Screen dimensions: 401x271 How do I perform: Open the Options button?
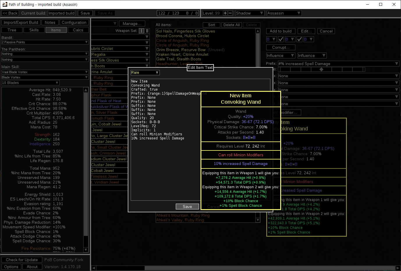[11, 267]
